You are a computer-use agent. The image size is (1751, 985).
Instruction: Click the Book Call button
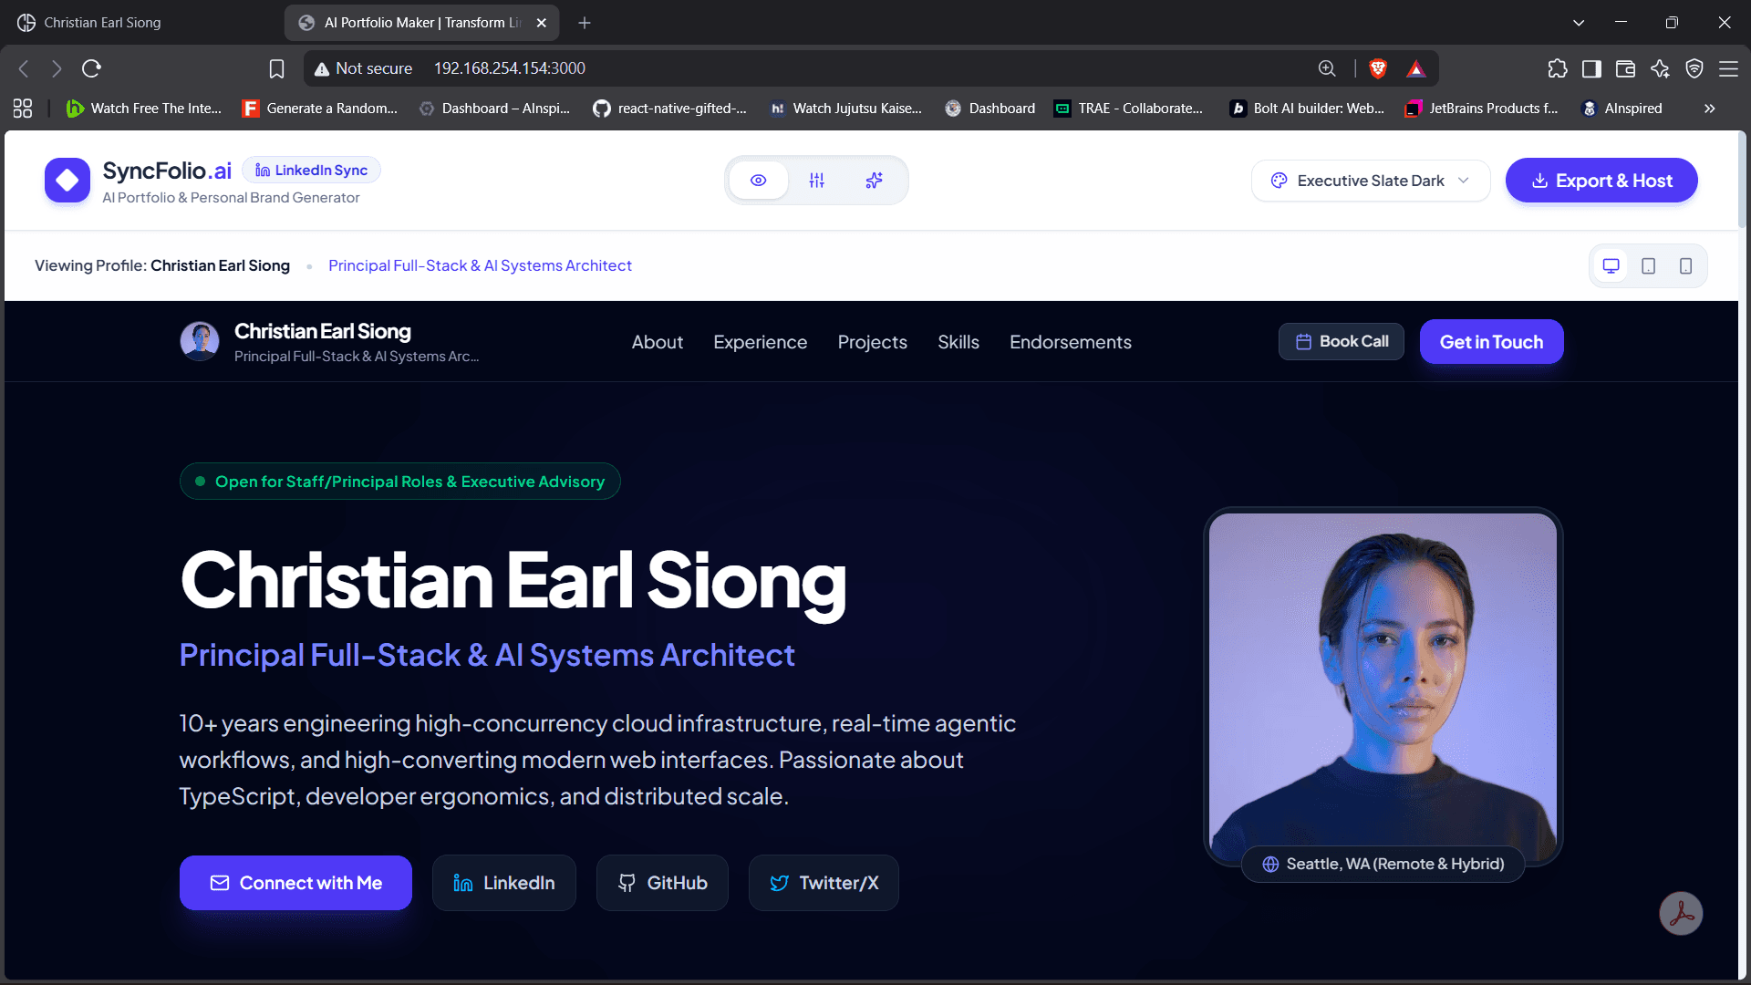click(x=1342, y=342)
